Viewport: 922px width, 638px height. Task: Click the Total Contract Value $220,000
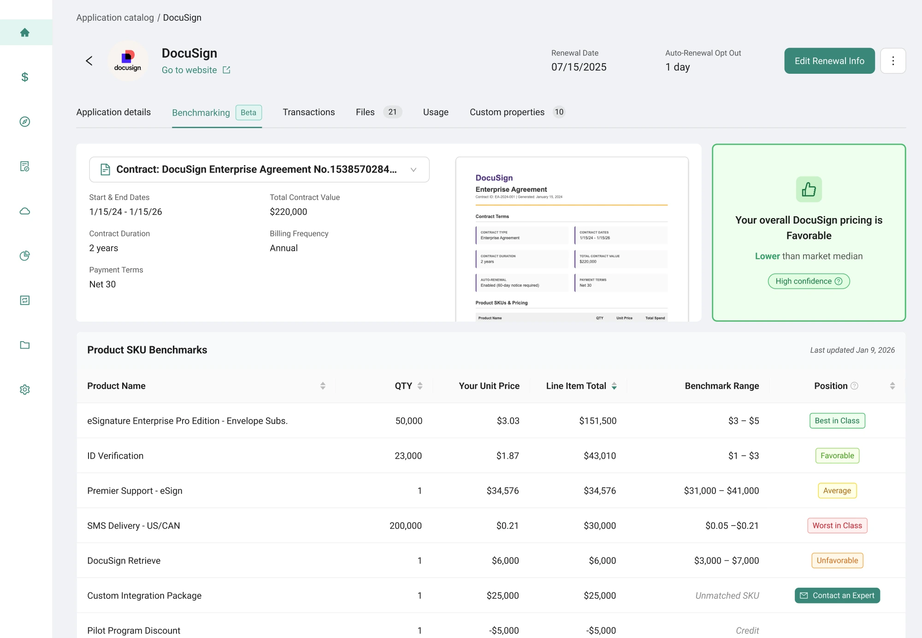pos(289,212)
